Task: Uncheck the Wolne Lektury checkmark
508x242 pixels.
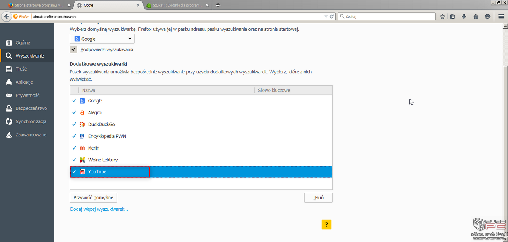Action: coord(74,160)
